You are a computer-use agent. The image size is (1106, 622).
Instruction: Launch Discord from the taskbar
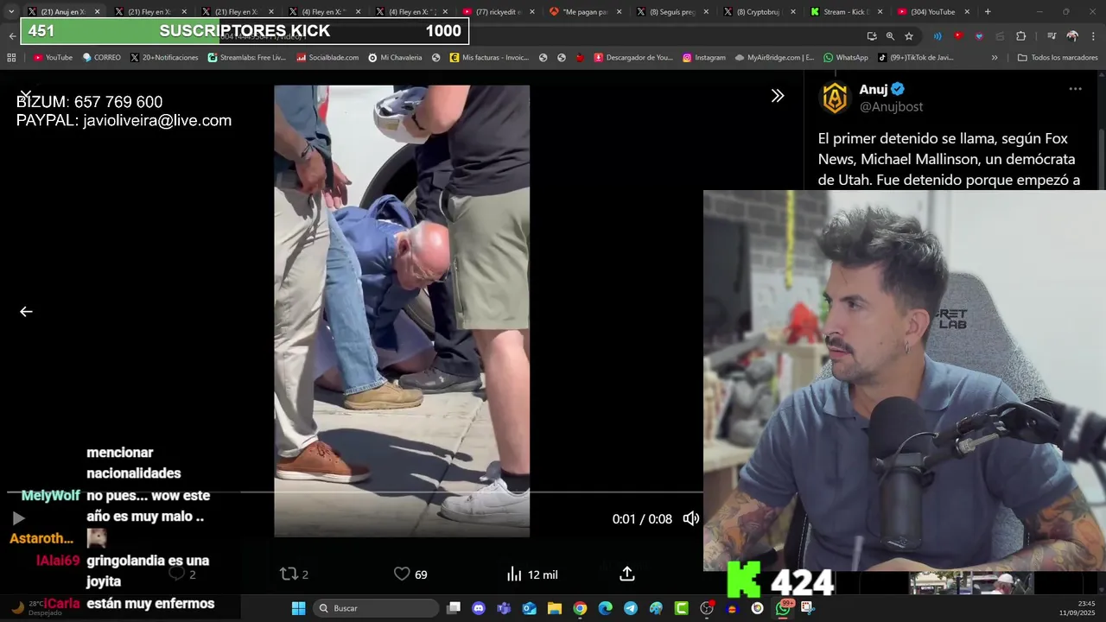tap(479, 608)
